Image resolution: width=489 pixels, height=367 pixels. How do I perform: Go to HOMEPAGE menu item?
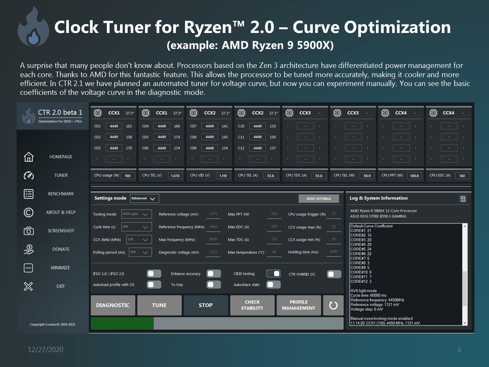pos(61,157)
